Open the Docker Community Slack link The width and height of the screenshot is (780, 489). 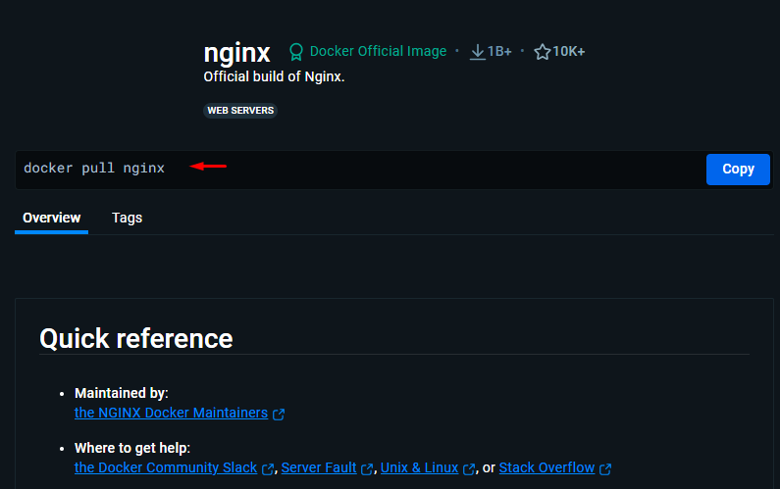(x=166, y=468)
